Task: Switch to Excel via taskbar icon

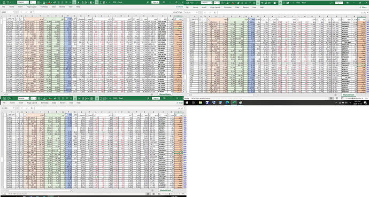Action: point(234,103)
